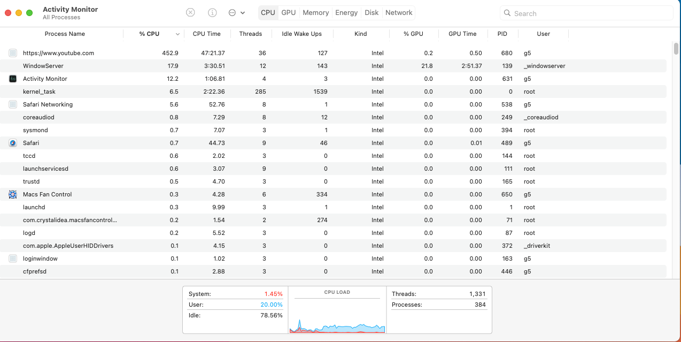Switch to the CPU tab
Viewport: 681px width, 342px height.
click(x=268, y=13)
